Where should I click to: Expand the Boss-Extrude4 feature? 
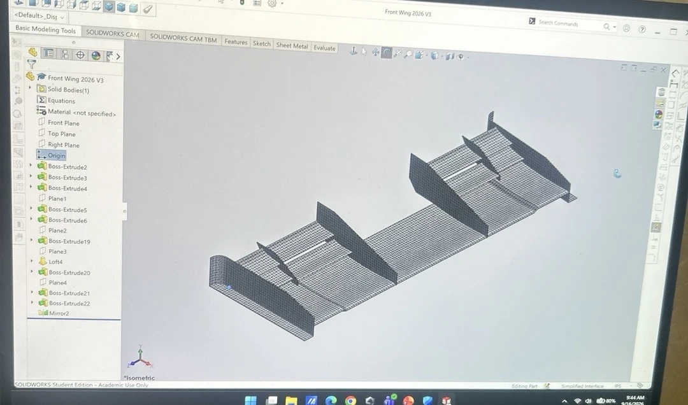pyautogui.click(x=31, y=187)
